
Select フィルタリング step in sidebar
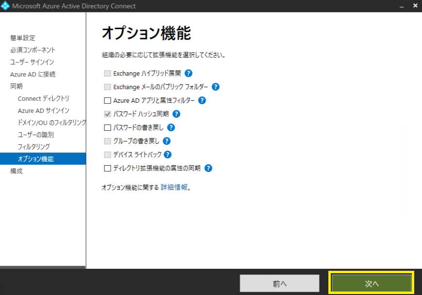(x=34, y=147)
